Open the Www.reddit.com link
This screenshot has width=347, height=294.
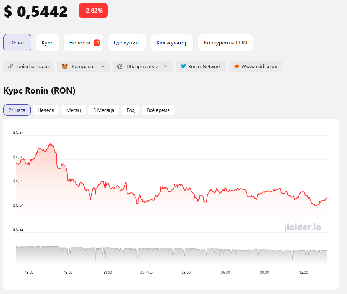pyautogui.click(x=256, y=66)
